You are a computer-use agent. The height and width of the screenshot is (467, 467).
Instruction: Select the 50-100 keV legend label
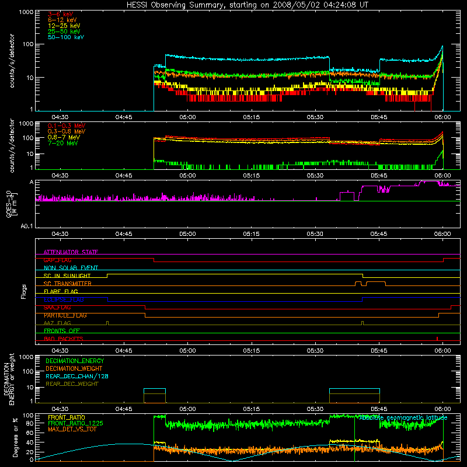click(x=66, y=37)
